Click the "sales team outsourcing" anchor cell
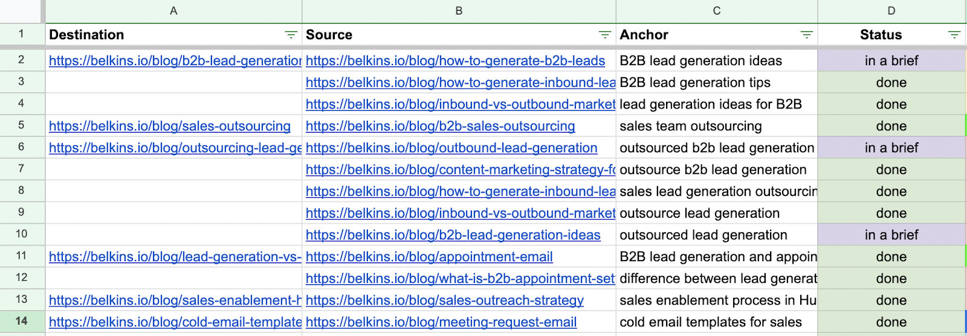The height and width of the screenshot is (336, 967). [690, 126]
